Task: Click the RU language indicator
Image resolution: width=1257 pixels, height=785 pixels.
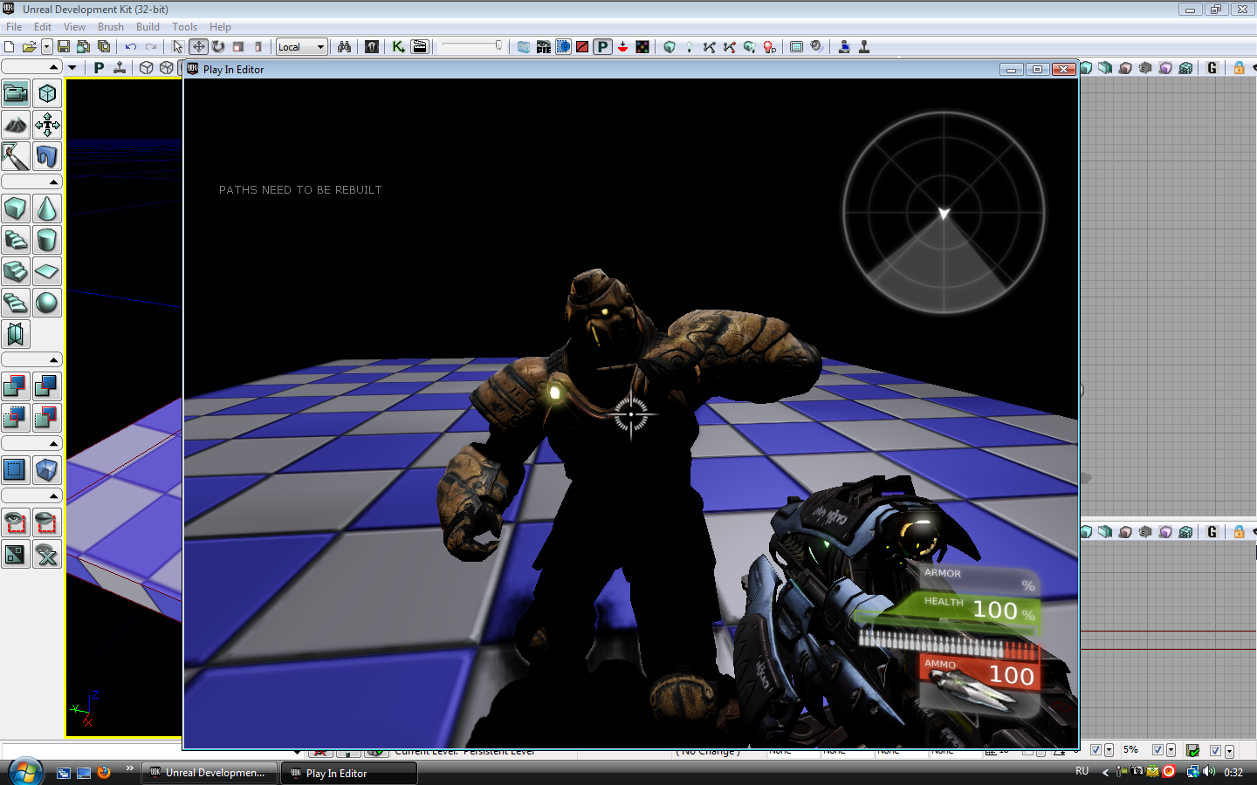Action: (1082, 772)
